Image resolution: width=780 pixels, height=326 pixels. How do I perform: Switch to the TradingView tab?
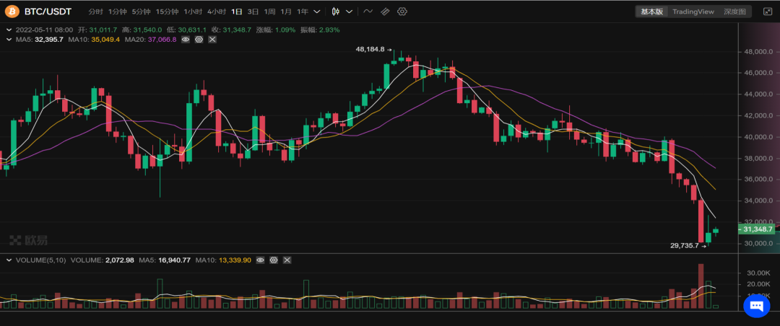693,12
